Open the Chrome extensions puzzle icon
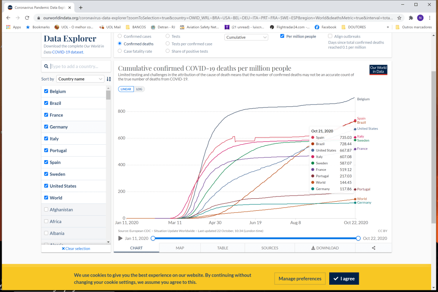This screenshot has height=292, width=438. (411, 18)
